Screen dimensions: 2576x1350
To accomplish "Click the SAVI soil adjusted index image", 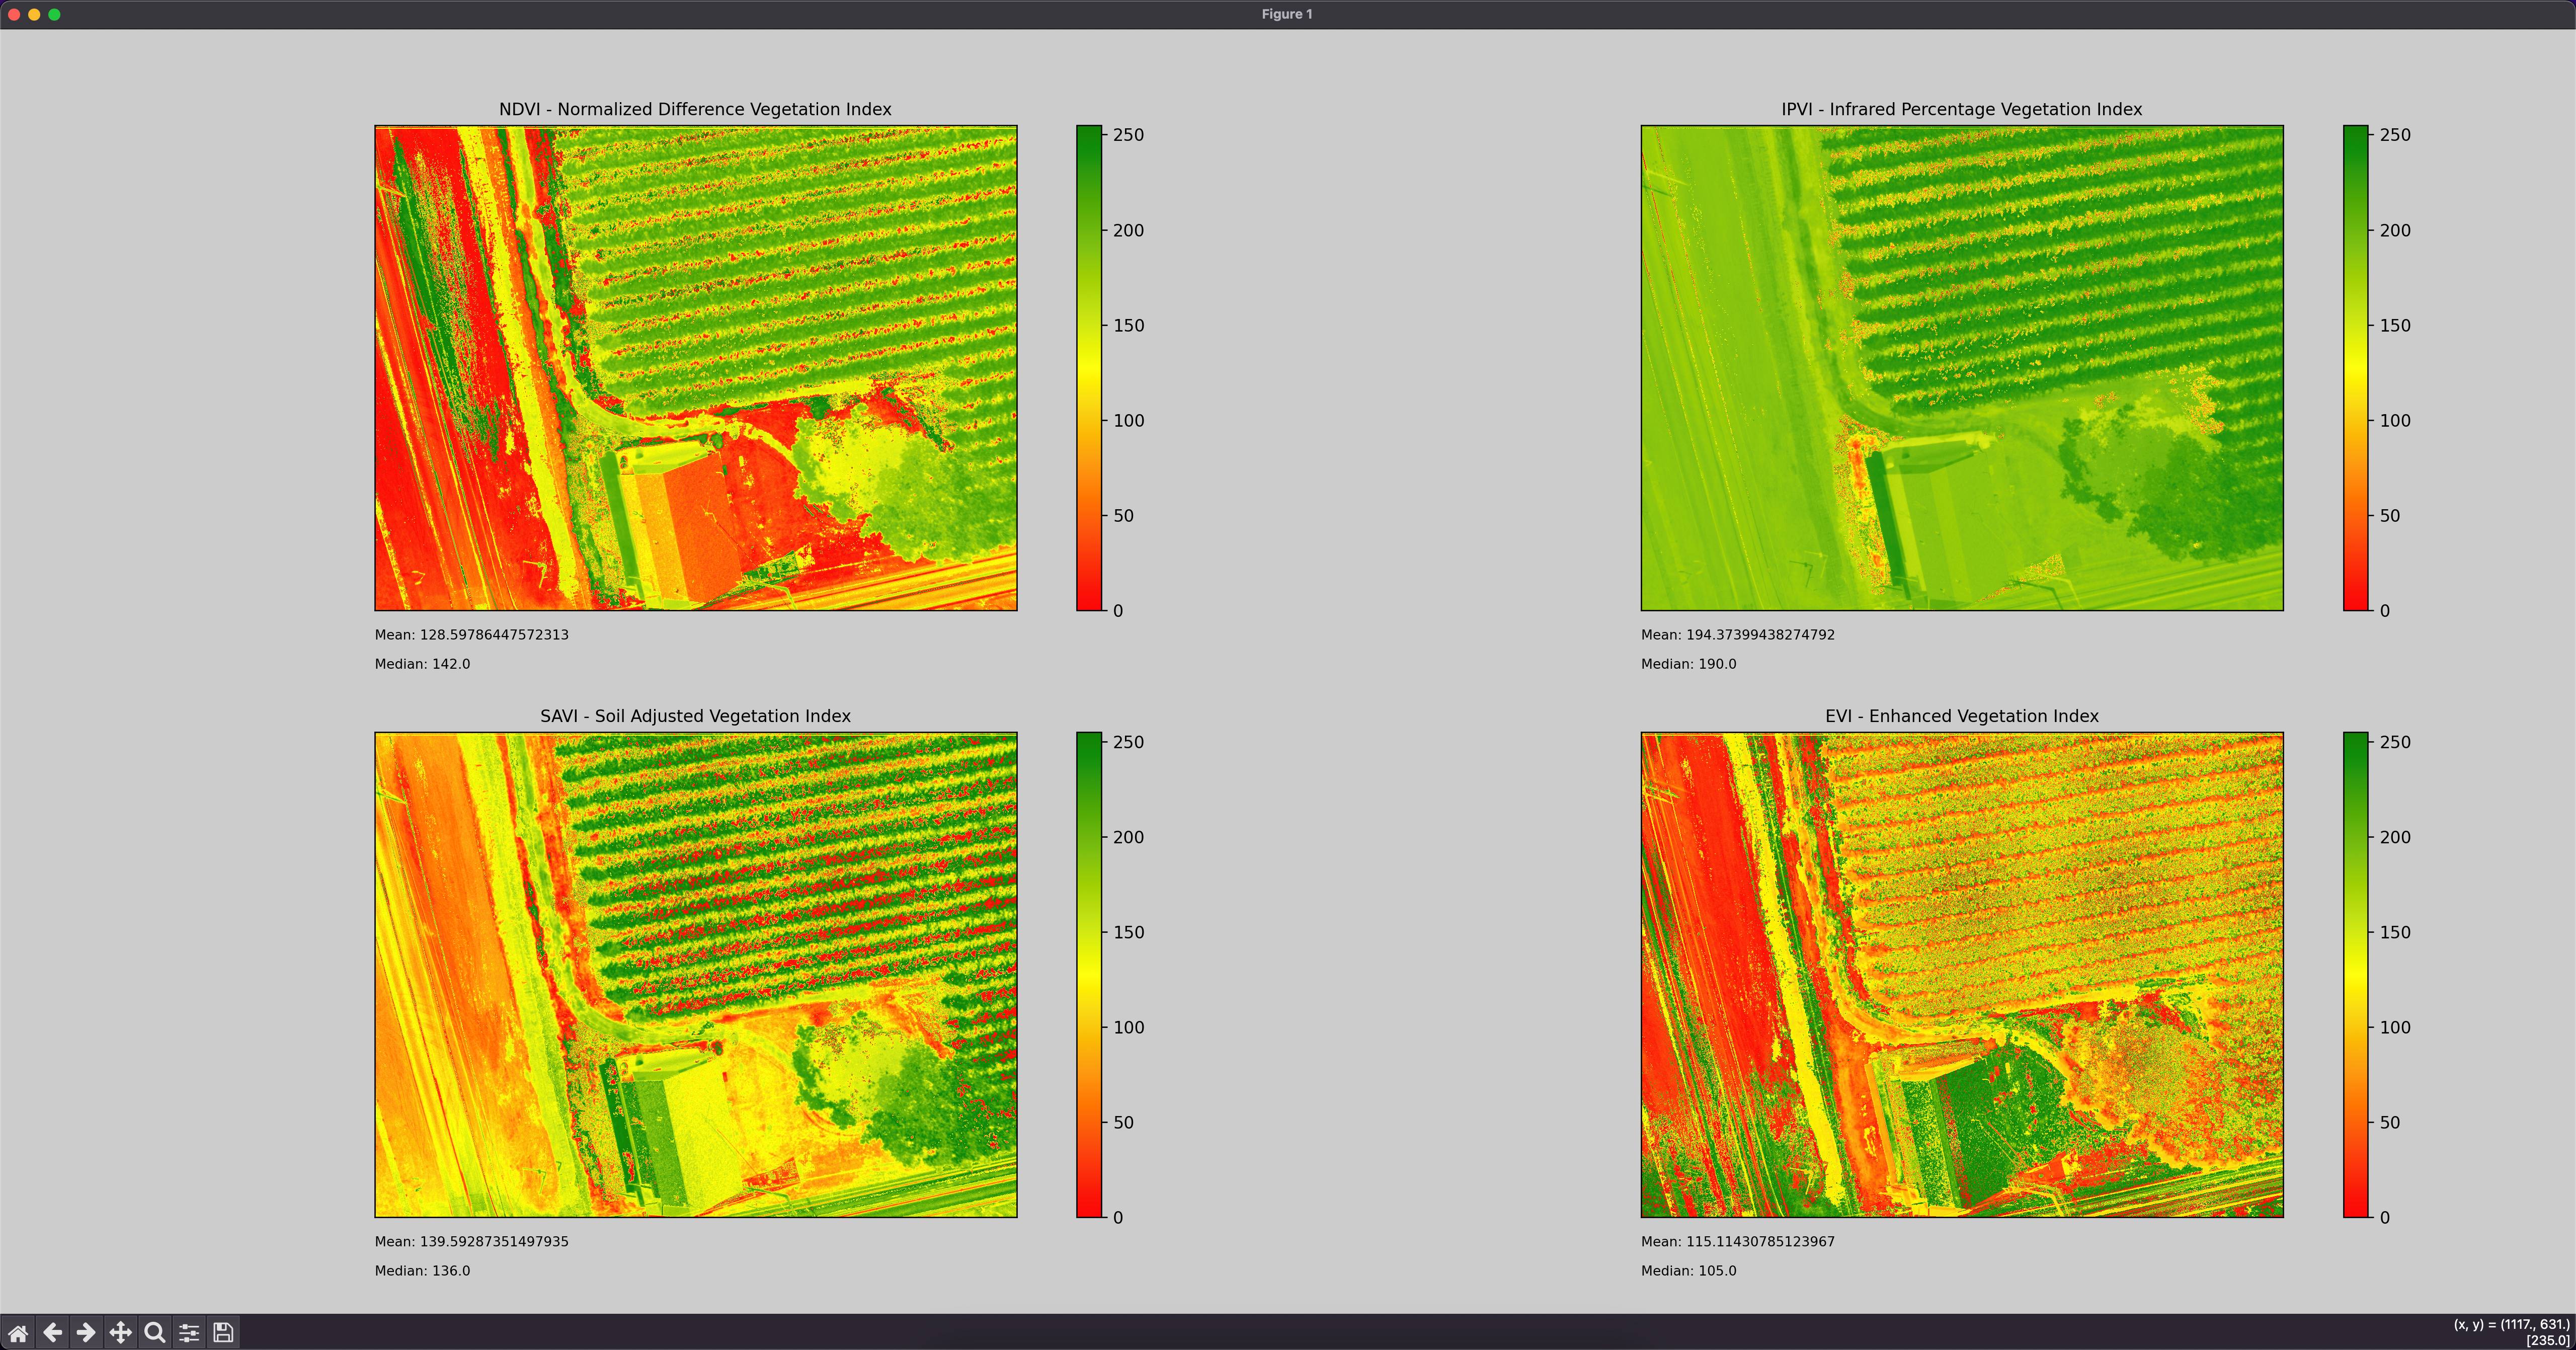I will 696,975.
